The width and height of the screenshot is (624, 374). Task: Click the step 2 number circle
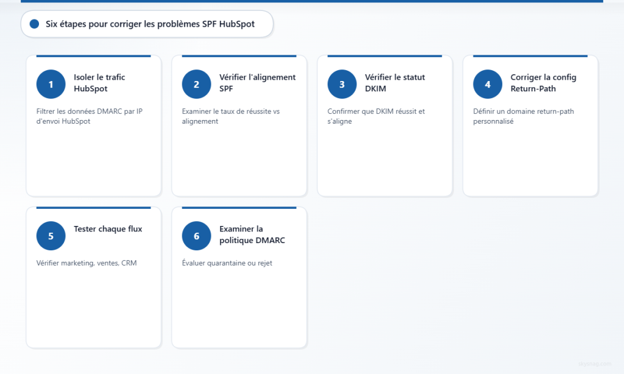197,84
